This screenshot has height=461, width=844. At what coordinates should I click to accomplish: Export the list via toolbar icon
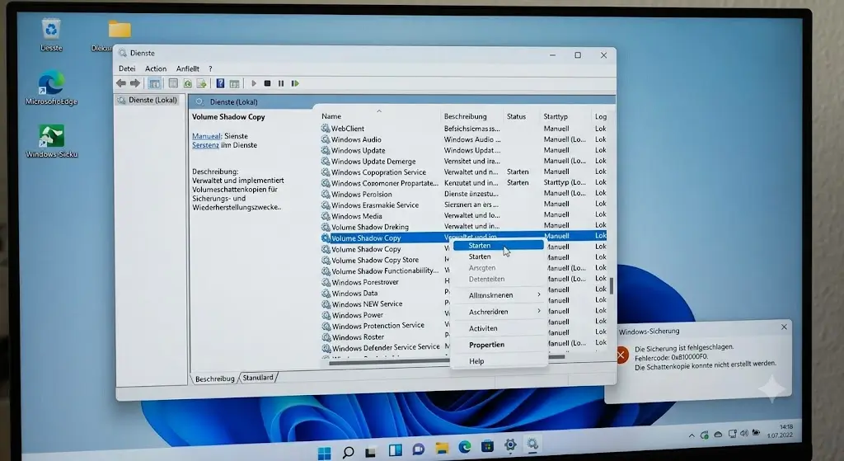(x=201, y=83)
